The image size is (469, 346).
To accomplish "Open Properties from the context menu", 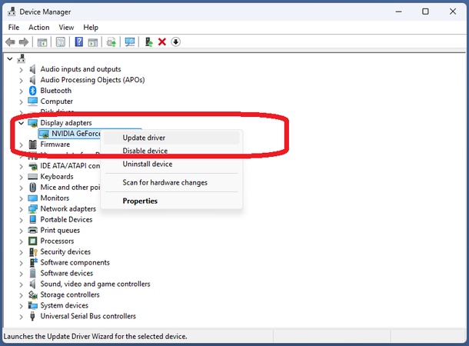I will coord(140,201).
